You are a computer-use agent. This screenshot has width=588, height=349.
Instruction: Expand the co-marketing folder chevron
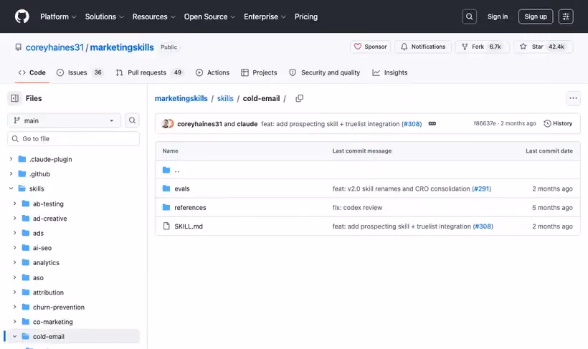pos(14,322)
